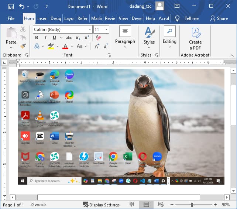Switch to the View ribbon tab
The image size is (237, 209).
pos(123,18)
